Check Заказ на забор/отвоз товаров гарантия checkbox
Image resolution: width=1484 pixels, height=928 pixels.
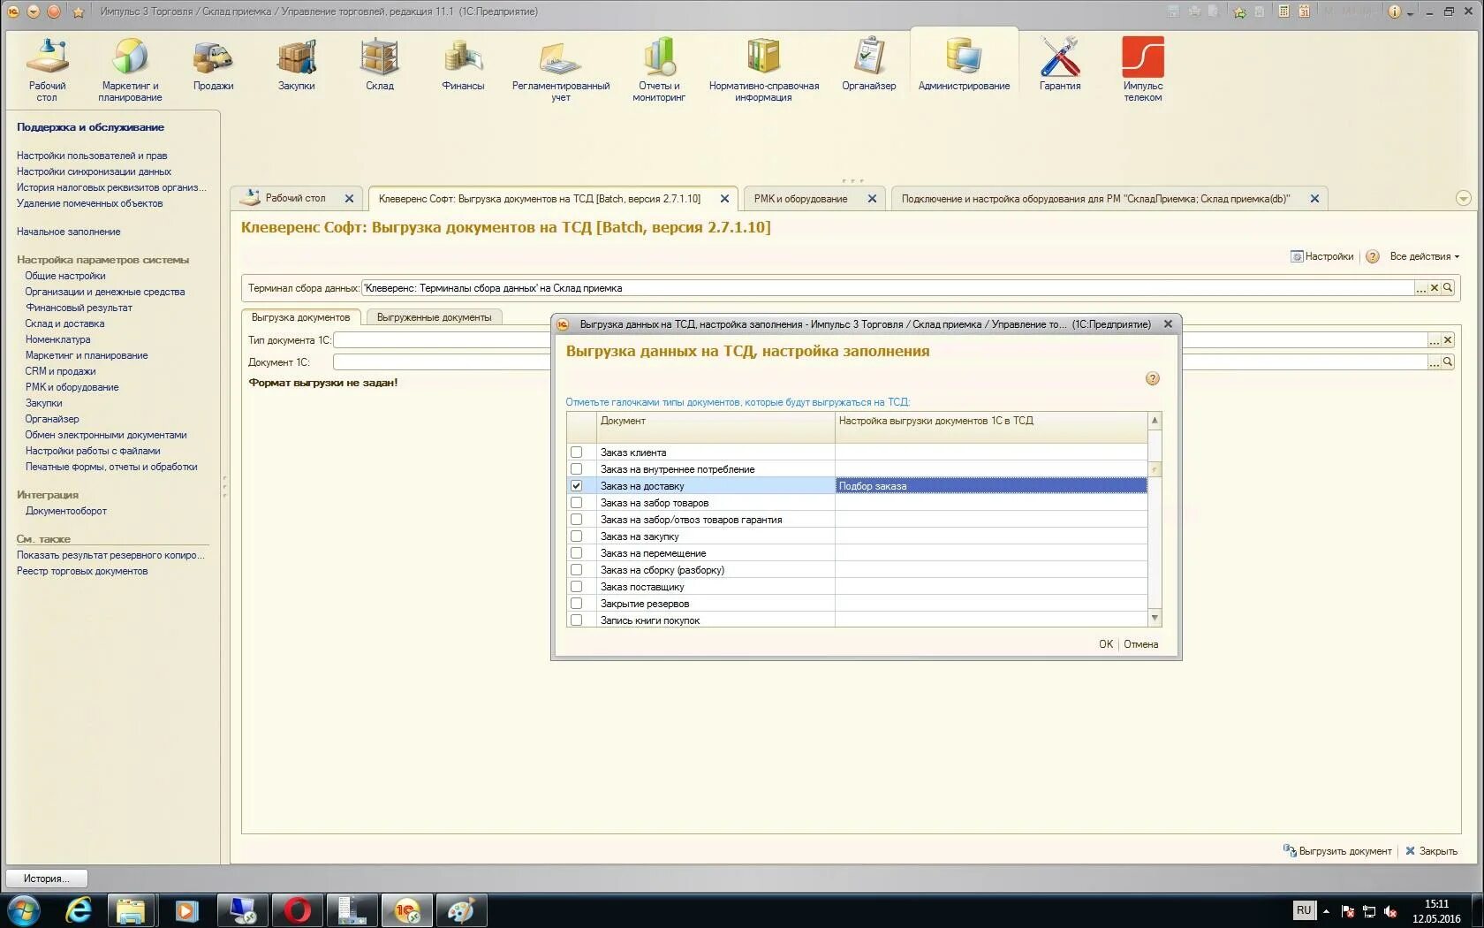576,520
